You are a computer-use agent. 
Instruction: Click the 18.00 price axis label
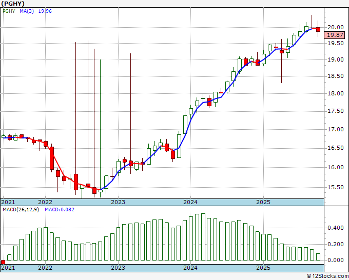pyautogui.click(x=336, y=93)
